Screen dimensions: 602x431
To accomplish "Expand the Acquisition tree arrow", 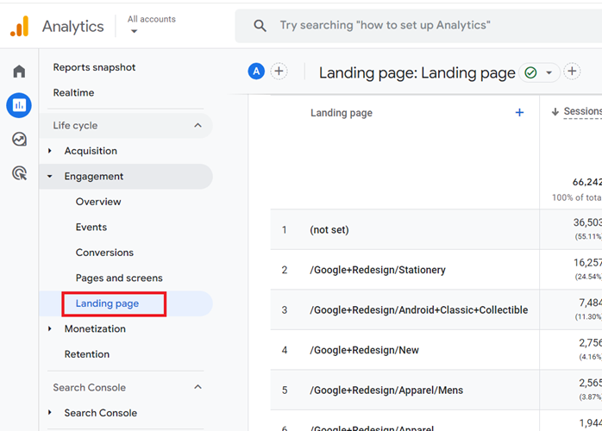I will coord(50,151).
